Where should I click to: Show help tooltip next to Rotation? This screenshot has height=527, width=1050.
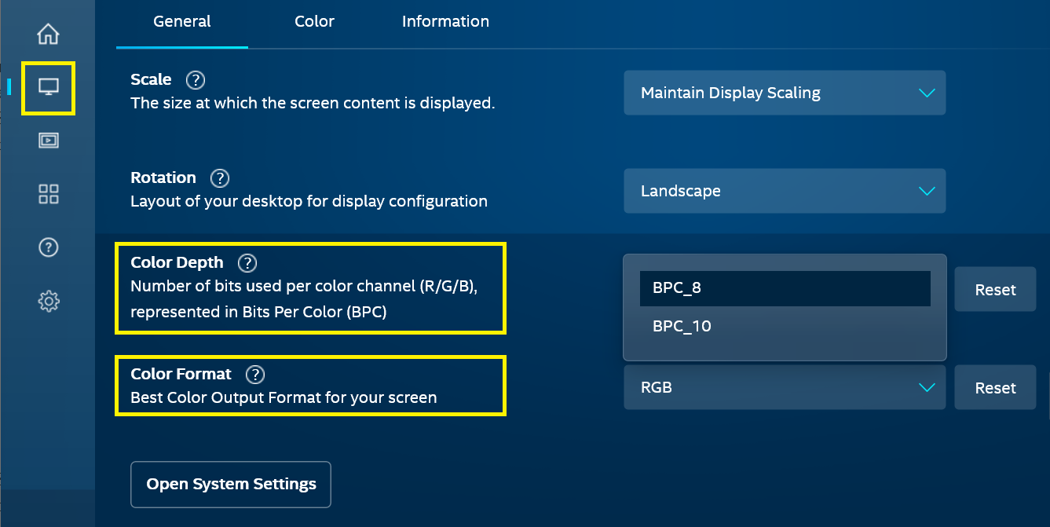pos(220,178)
